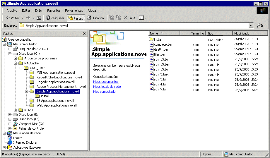This screenshot has width=270, height=158.
Task: Open the Favoritos menu
Action: tap(54, 11)
